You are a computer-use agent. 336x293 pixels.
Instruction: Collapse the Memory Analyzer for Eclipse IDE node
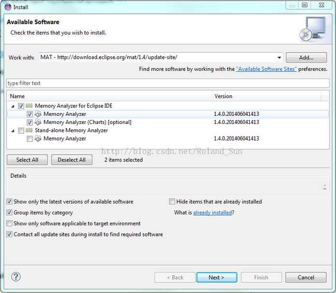point(13,106)
